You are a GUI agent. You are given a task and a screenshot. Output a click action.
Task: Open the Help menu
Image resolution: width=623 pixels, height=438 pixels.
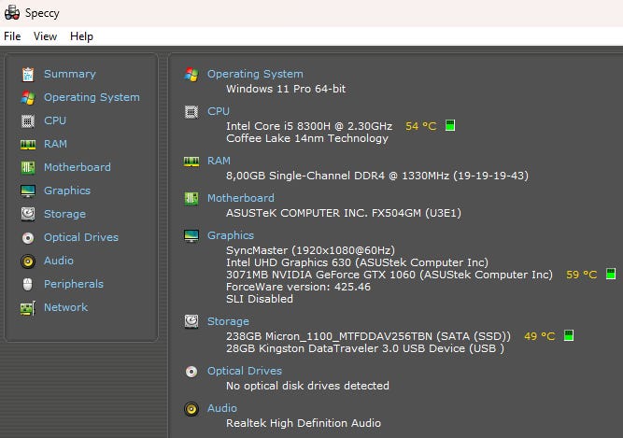[81, 36]
